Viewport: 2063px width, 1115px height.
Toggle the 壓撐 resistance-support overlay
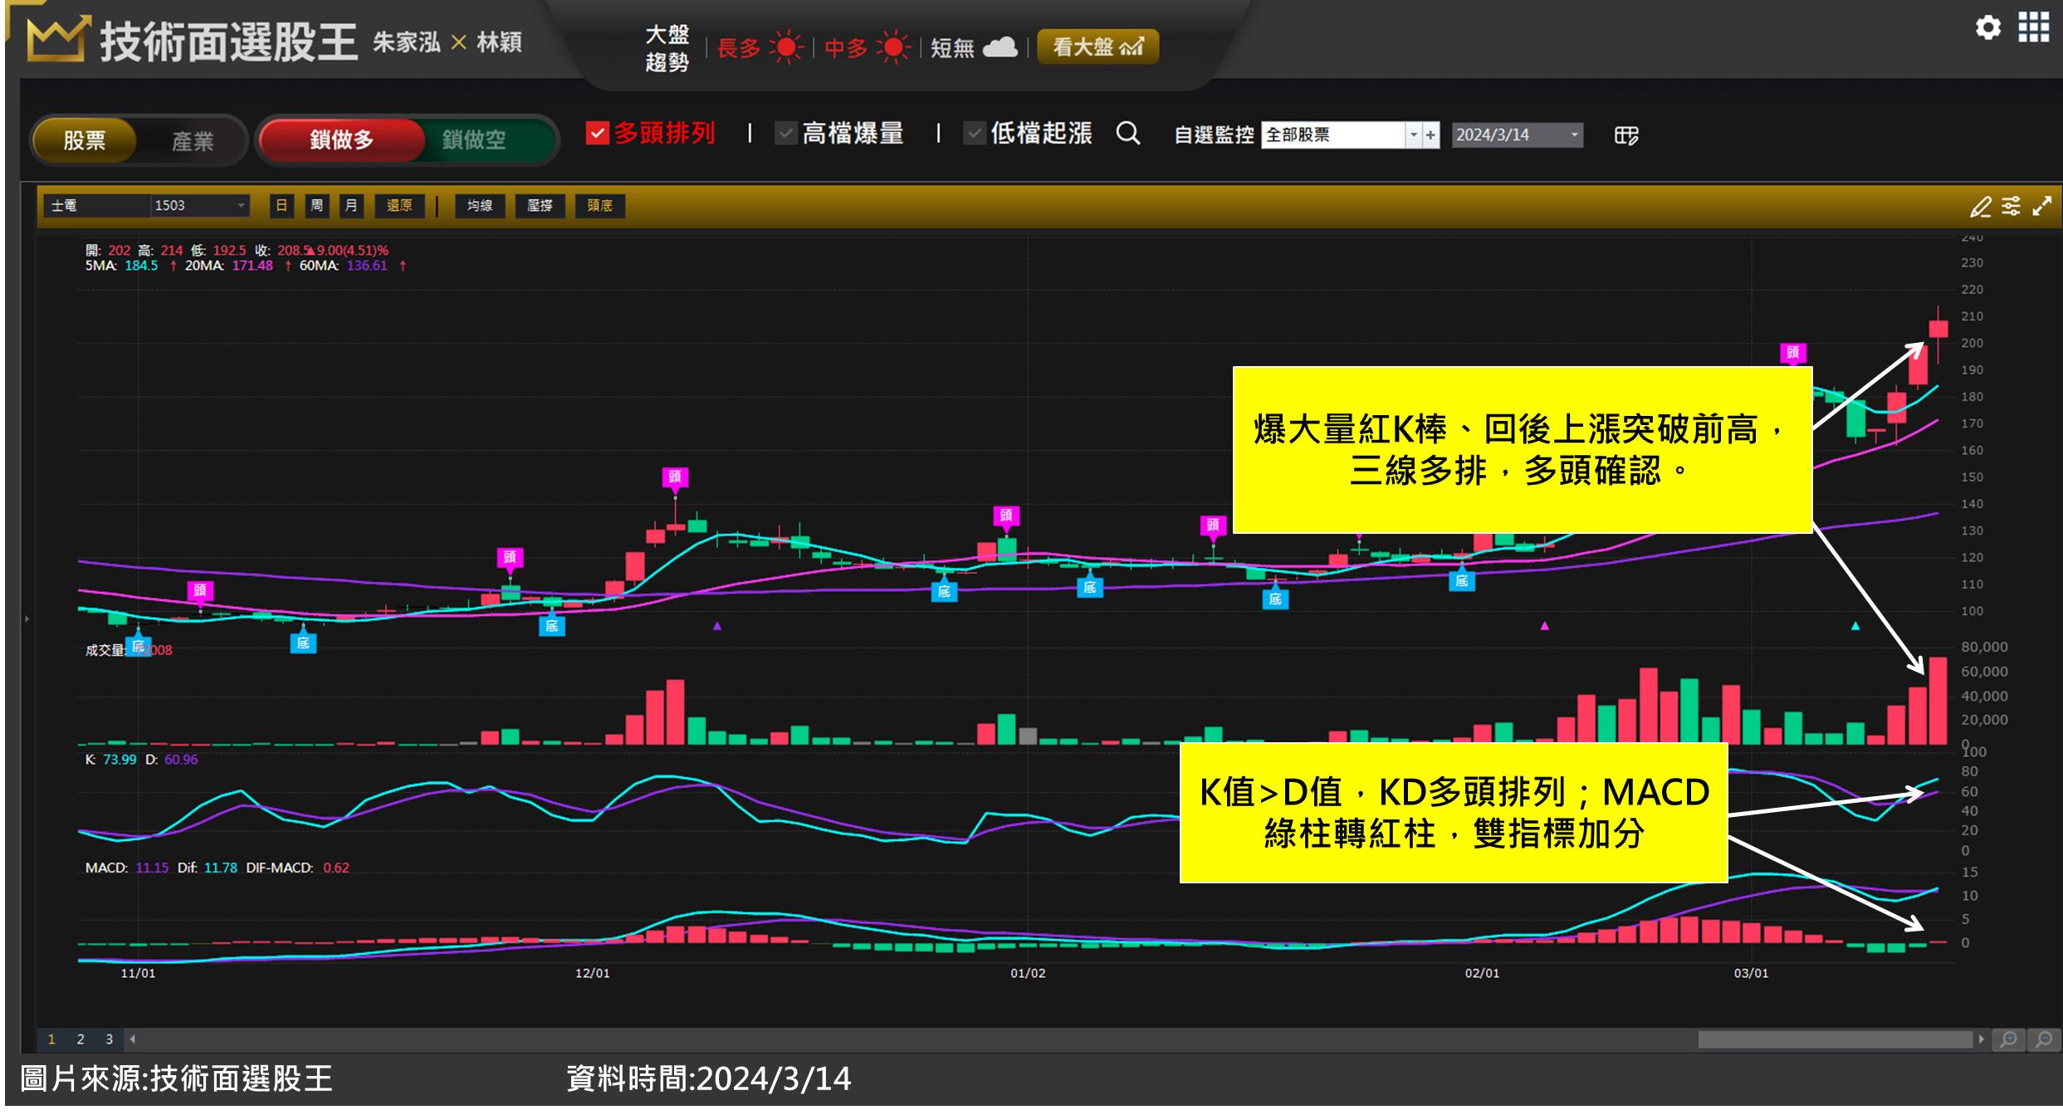click(x=540, y=206)
